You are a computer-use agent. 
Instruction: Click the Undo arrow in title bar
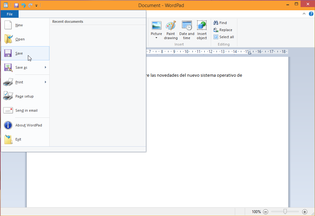click(23, 5)
